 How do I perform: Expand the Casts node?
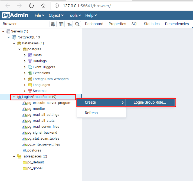(25, 55)
